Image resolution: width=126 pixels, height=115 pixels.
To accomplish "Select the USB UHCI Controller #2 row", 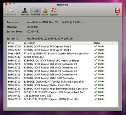I will [63, 68].
